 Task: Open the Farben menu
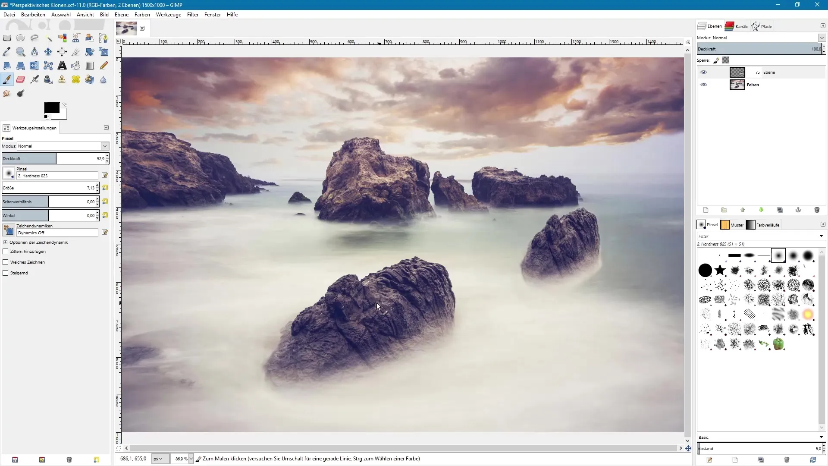point(142,15)
